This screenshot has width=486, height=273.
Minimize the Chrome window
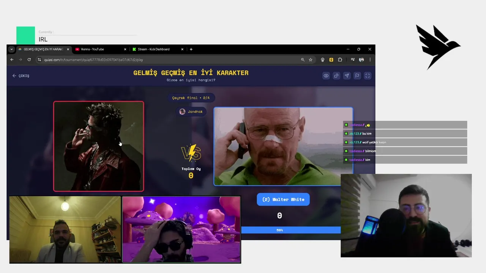(x=348, y=49)
